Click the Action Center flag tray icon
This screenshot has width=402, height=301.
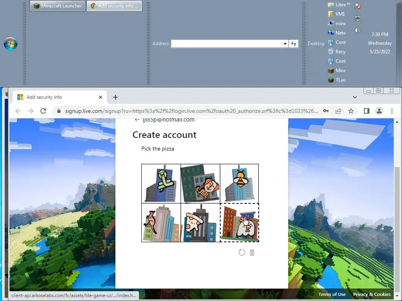point(357,6)
